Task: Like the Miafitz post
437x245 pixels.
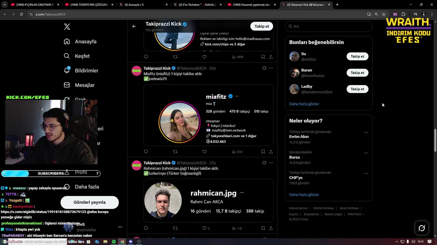Action: [x=205, y=152]
